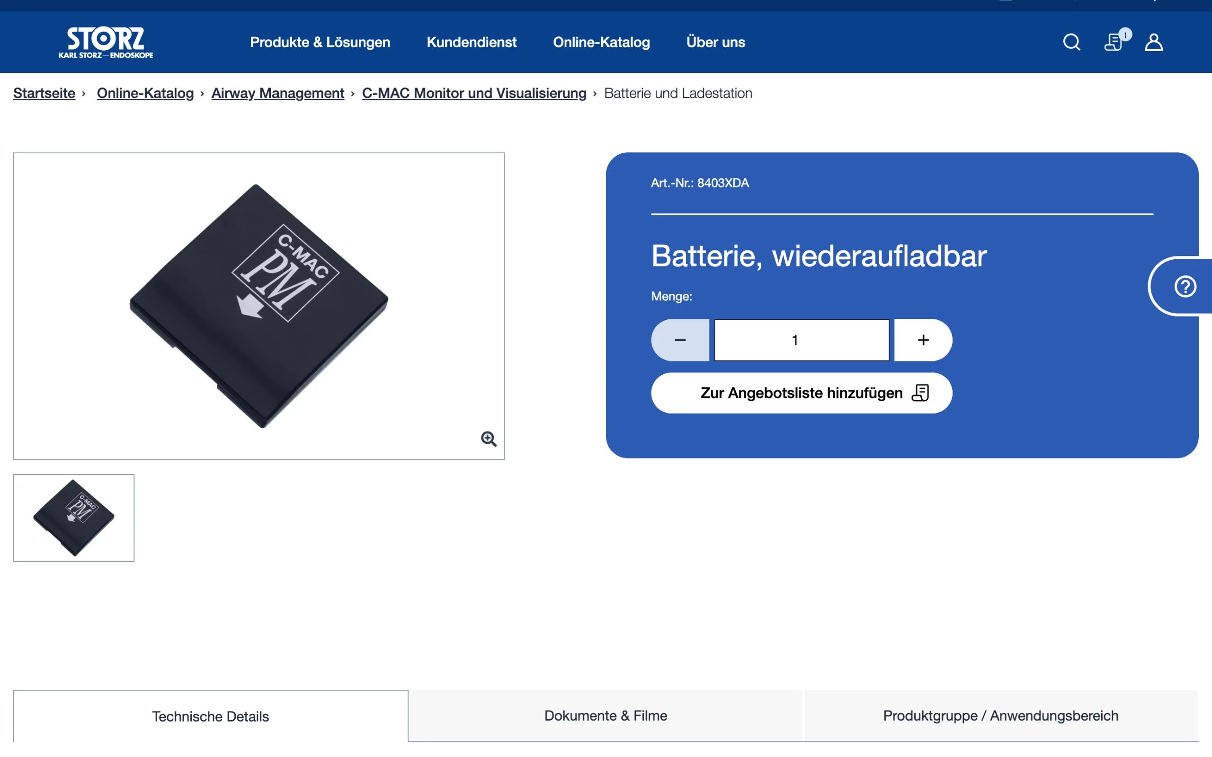
Task: Open Über uns menu
Action: click(x=716, y=42)
